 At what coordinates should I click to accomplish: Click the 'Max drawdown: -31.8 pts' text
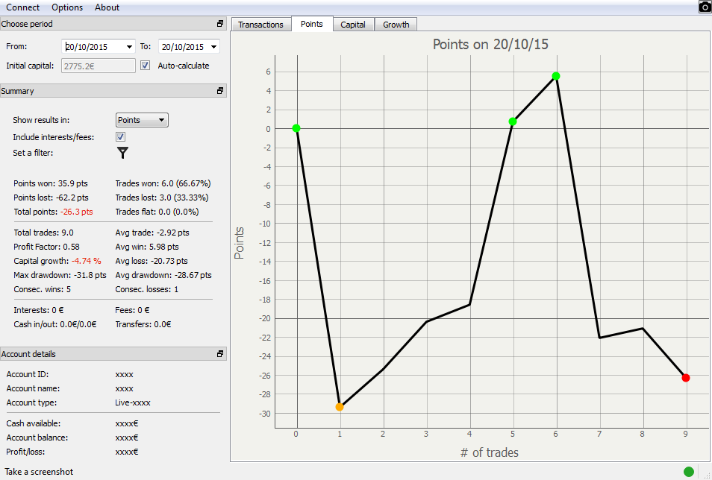pos(60,275)
